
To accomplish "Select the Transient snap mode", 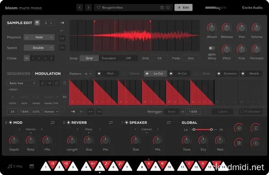I will 108,58.
